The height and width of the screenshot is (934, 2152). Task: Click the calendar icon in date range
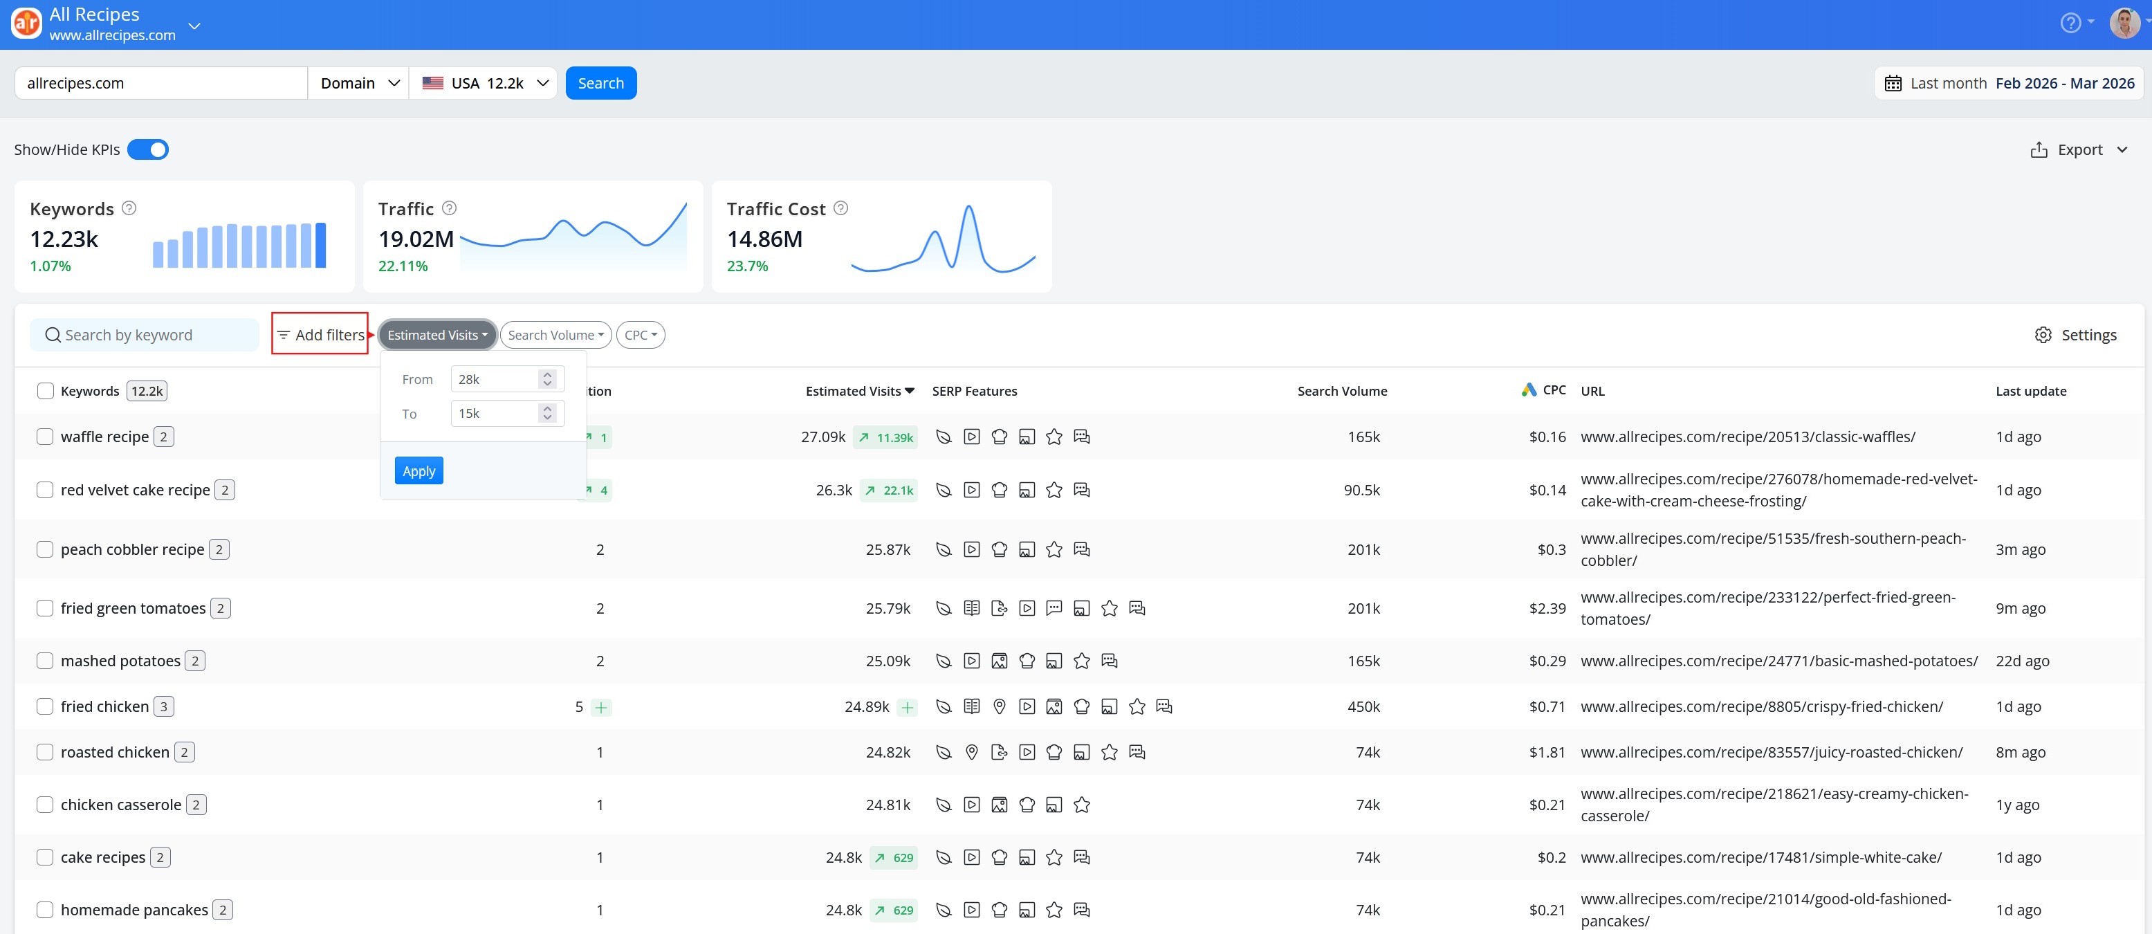coord(1893,84)
